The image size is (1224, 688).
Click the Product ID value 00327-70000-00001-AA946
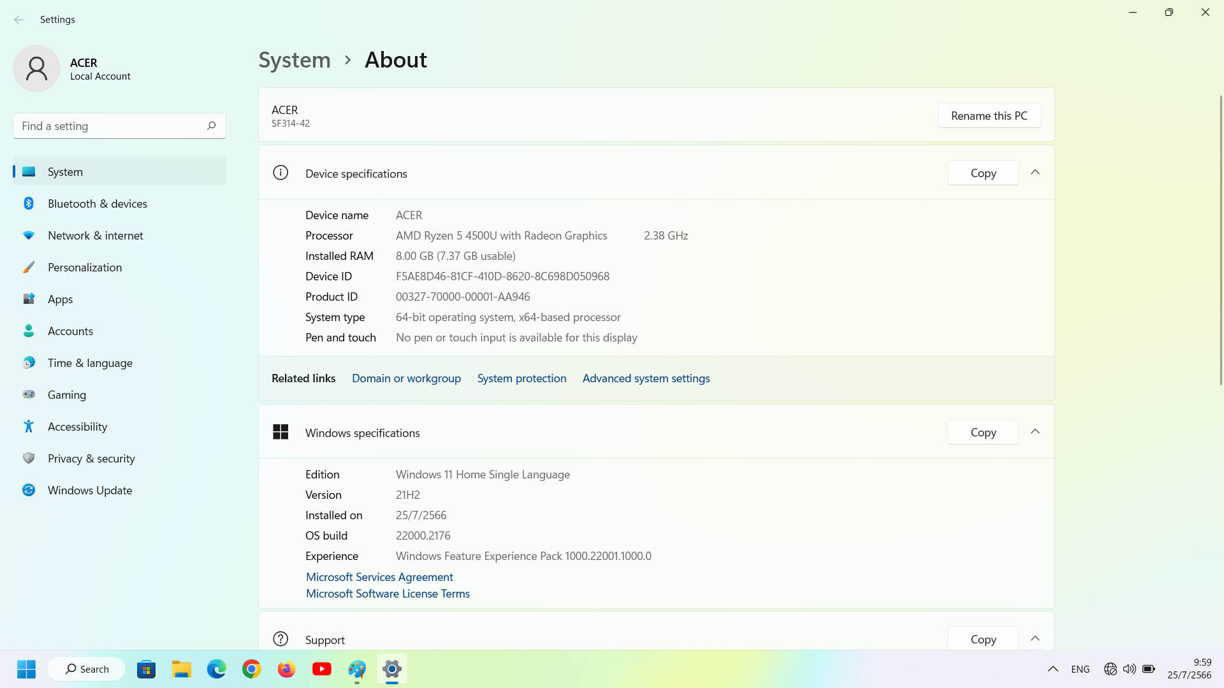[463, 296]
